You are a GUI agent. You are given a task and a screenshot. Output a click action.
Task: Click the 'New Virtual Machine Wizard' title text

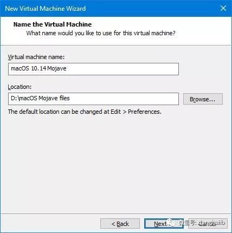(x=46, y=9)
